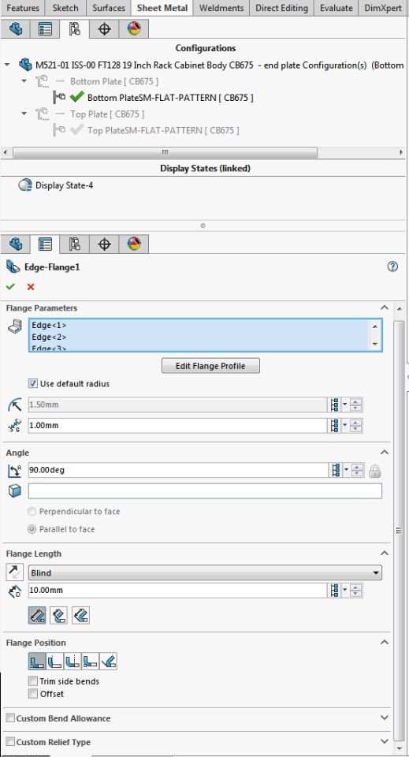Open Blind length end condition dropdown
This screenshot has height=757, width=409.
coord(205,573)
